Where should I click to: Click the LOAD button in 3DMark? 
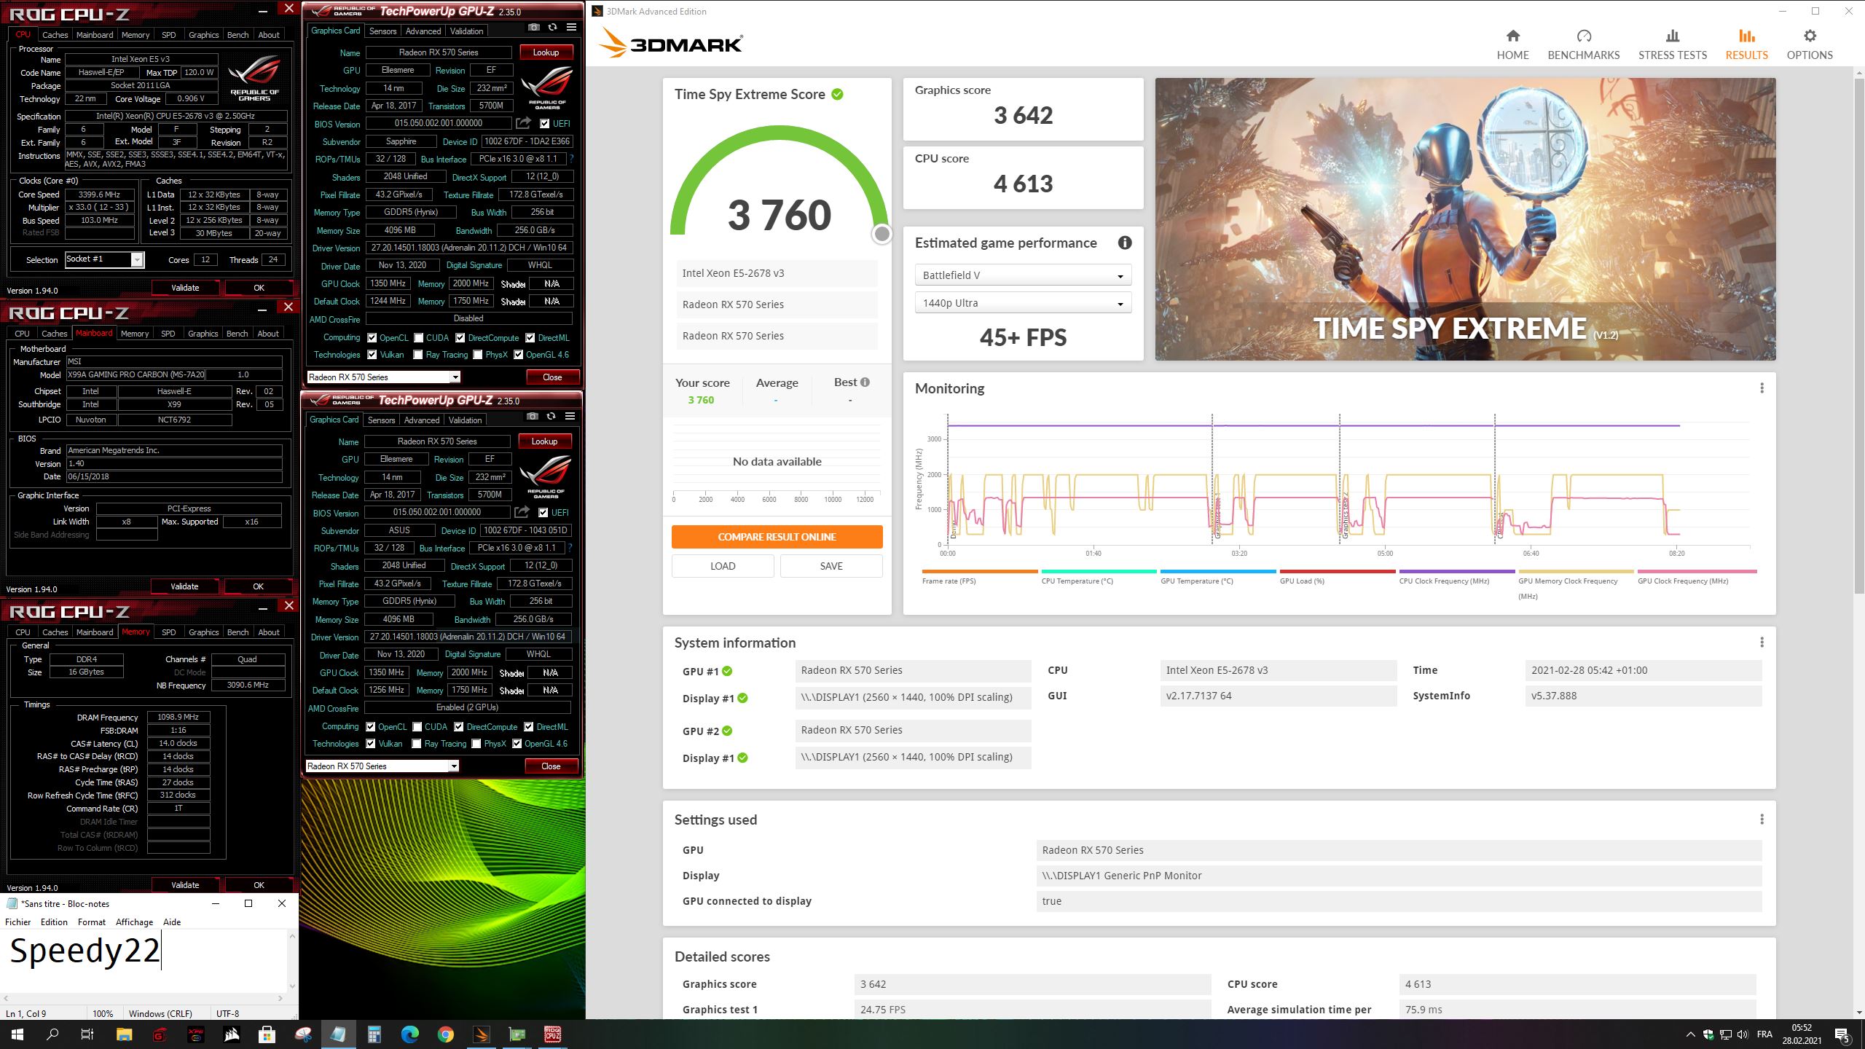723,566
